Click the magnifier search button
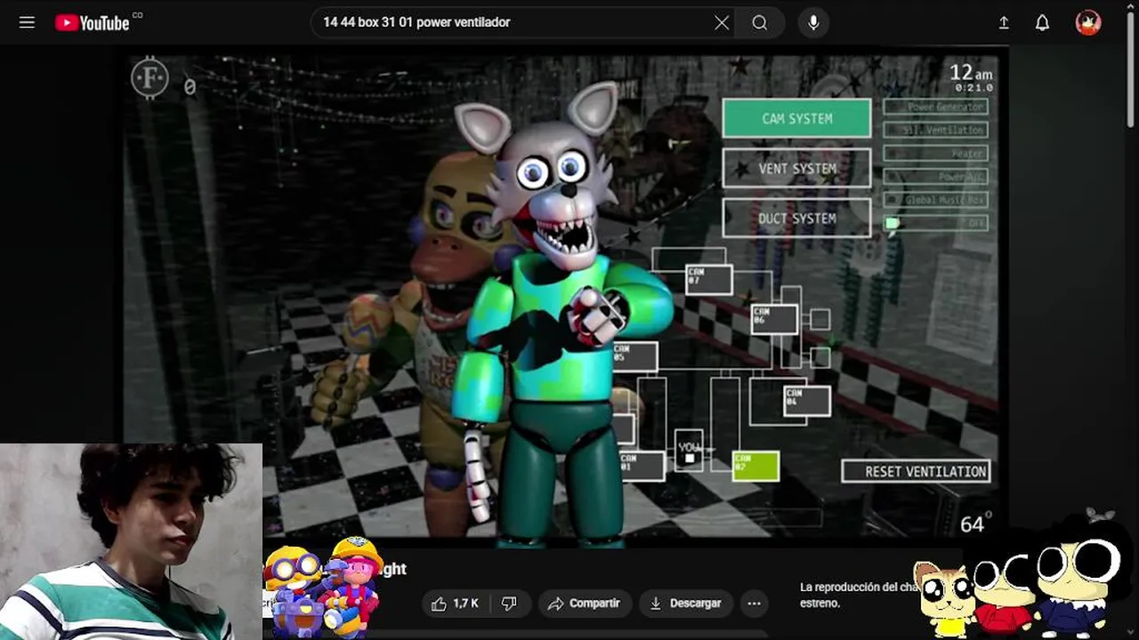 (x=759, y=22)
